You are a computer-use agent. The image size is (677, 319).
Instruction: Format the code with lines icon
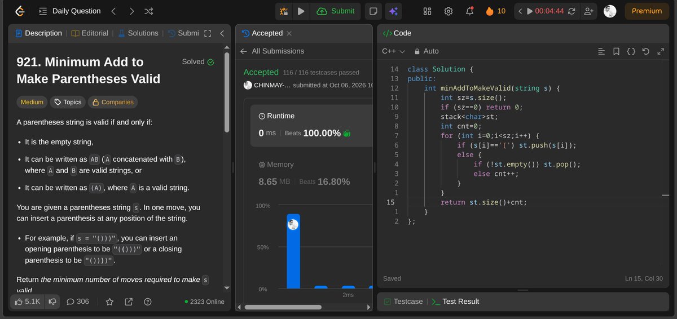(601, 51)
